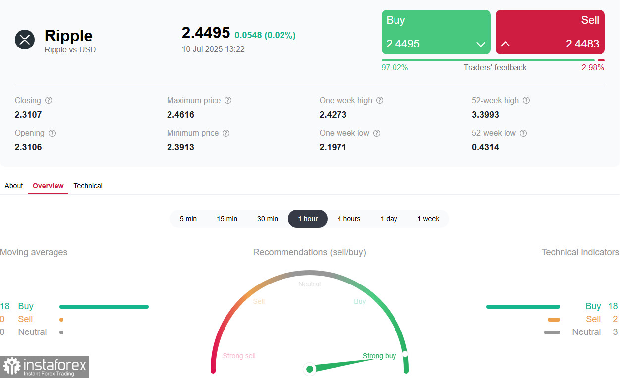The image size is (620, 378).
Task: Select the 30 min timeframe
Action: tap(268, 219)
